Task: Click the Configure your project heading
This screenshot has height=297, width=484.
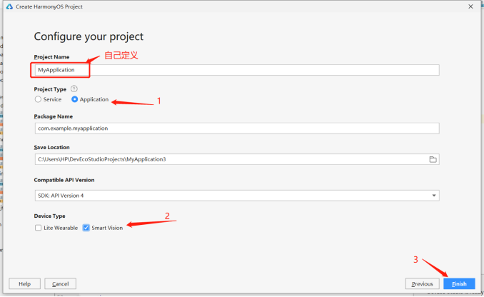Action: [89, 36]
